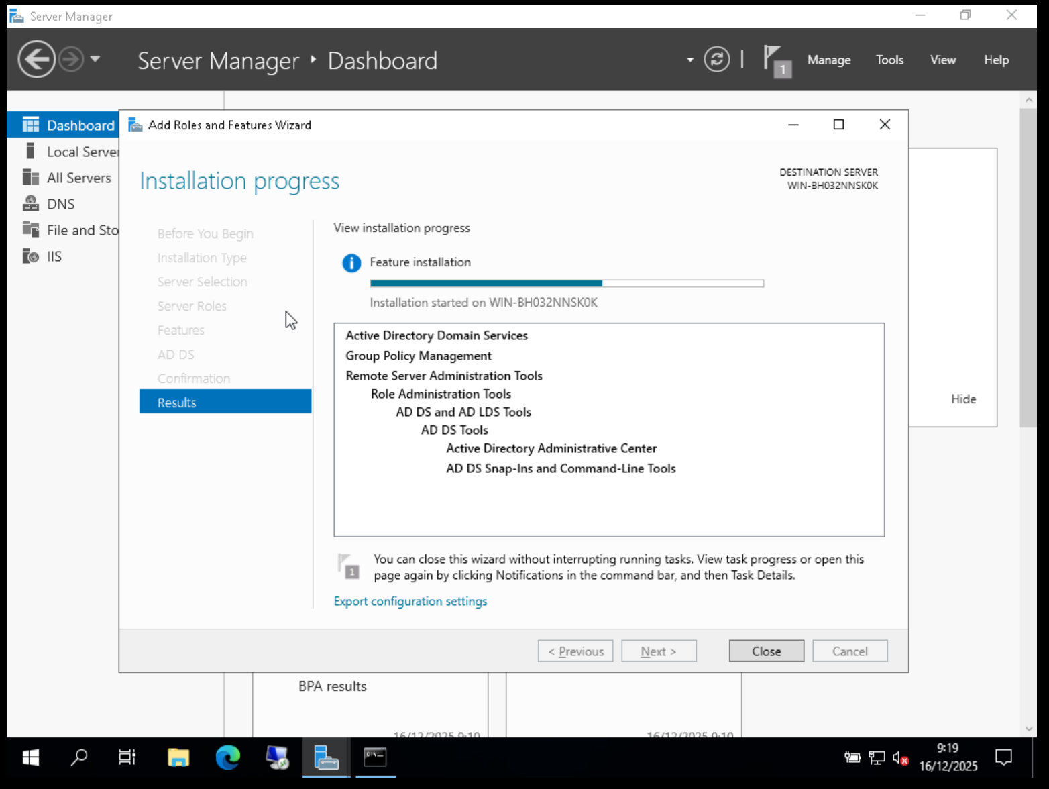Click Hide in the dashboard welcome tile
Screen dimensions: 1049x789
(963, 399)
